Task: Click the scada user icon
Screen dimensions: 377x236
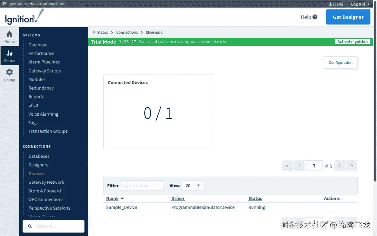Action: [x=331, y=4]
